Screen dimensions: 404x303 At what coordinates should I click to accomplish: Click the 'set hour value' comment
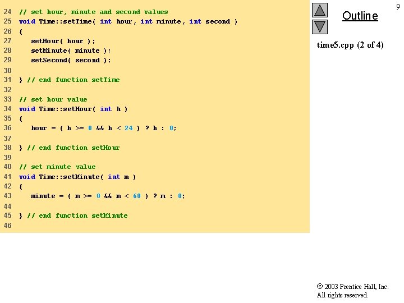pyautogui.click(x=53, y=99)
